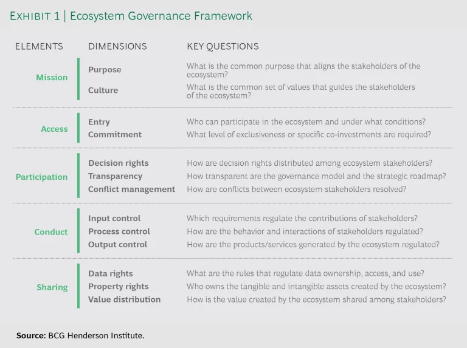
Task: Choose the Conflict management dimension
Action: [x=131, y=189]
